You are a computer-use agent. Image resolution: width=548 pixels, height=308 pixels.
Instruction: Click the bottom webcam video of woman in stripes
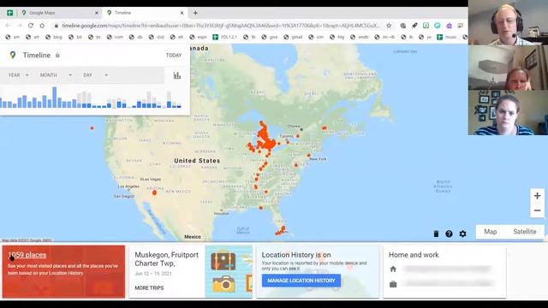(508, 112)
